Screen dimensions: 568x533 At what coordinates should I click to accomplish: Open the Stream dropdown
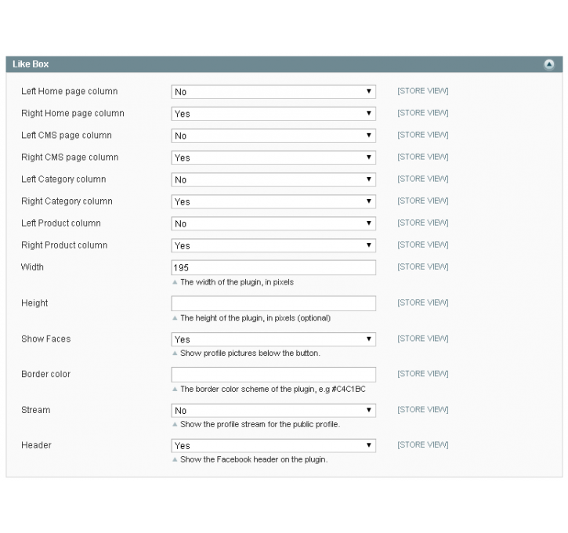pyautogui.click(x=273, y=411)
